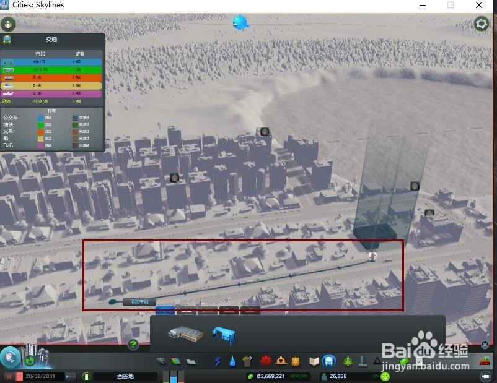Viewport: 497px width, 383px height.
Task: Click the 火车 active orange legend swatch
Action: pyautogui.click(x=40, y=132)
